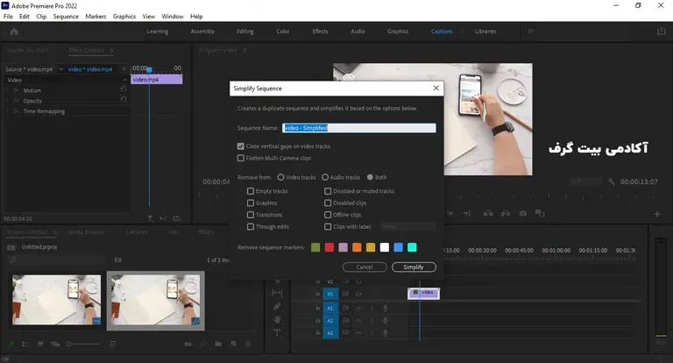Click the Extract button in Program monitor

pos(506,213)
